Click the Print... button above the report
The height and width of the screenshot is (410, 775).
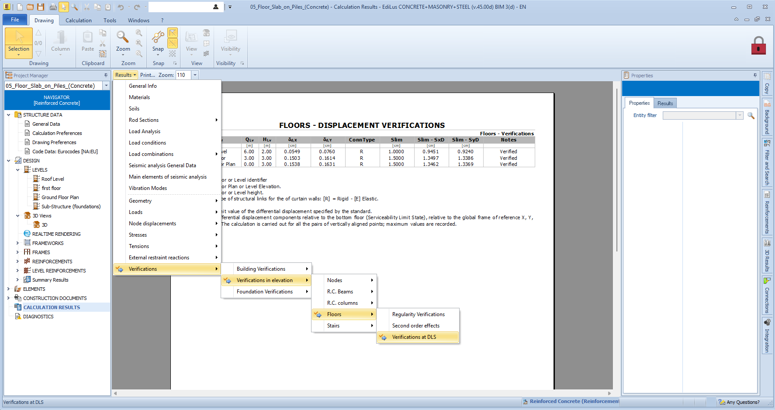[147, 75]
